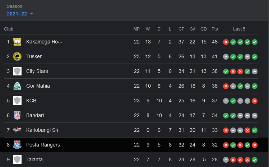Select the KCB row name

(31, 101)
